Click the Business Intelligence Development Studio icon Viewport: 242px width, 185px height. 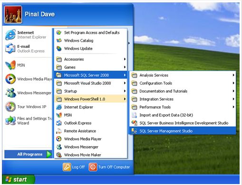(x=135, y=123)
